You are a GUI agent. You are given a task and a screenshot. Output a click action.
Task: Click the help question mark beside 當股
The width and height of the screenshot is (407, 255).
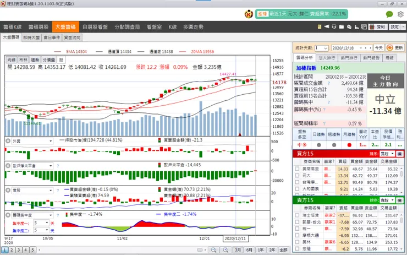[x=58, y=191]
